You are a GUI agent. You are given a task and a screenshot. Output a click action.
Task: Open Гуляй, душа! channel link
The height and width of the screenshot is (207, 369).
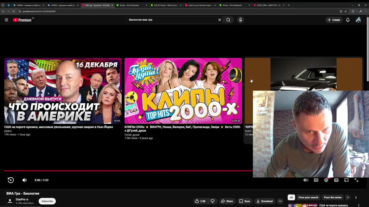132,135
